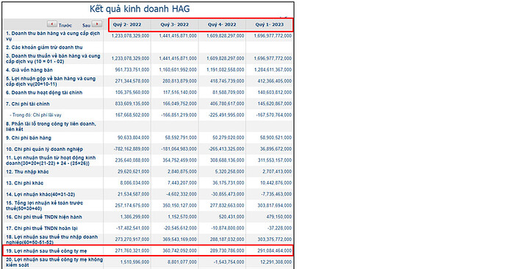
Task: Click row label '6. Doanh thu hoạt động tài chính'
Action: [x=44, y=93]
